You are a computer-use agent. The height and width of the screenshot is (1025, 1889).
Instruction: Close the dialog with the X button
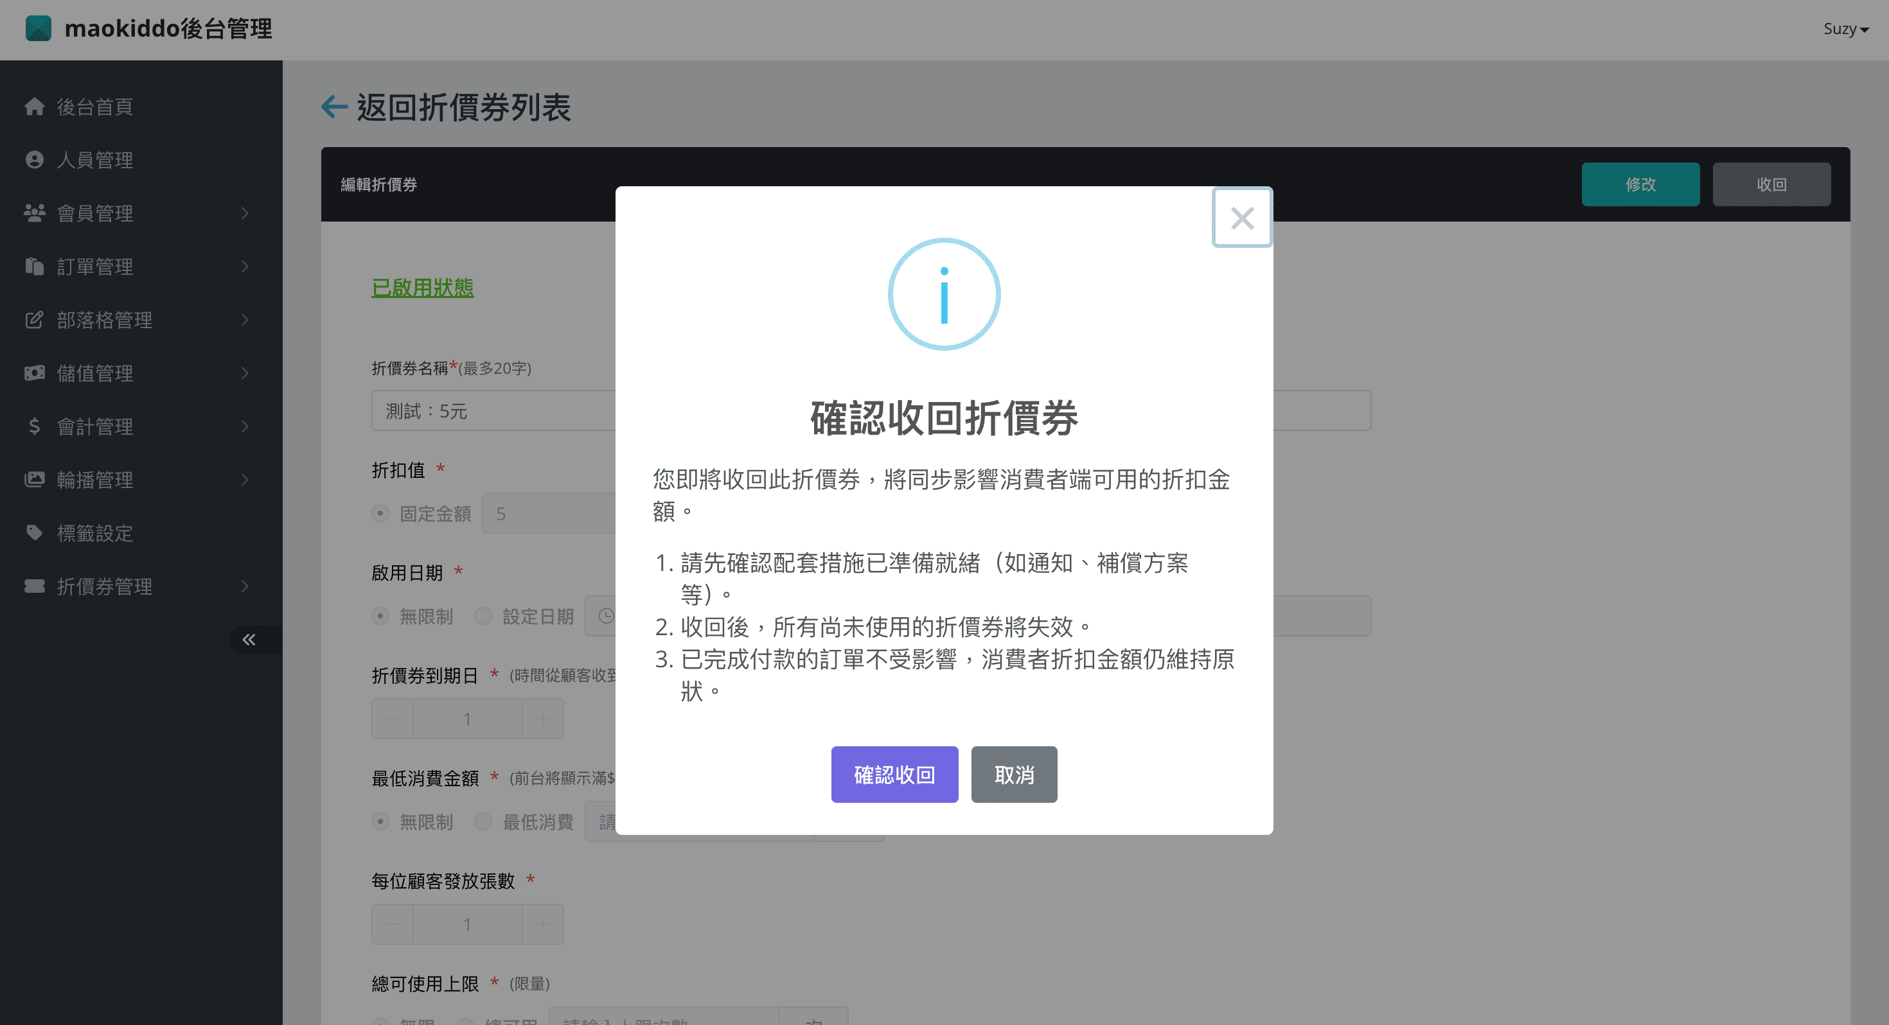pyautogui.click(x=1241, y=218)
